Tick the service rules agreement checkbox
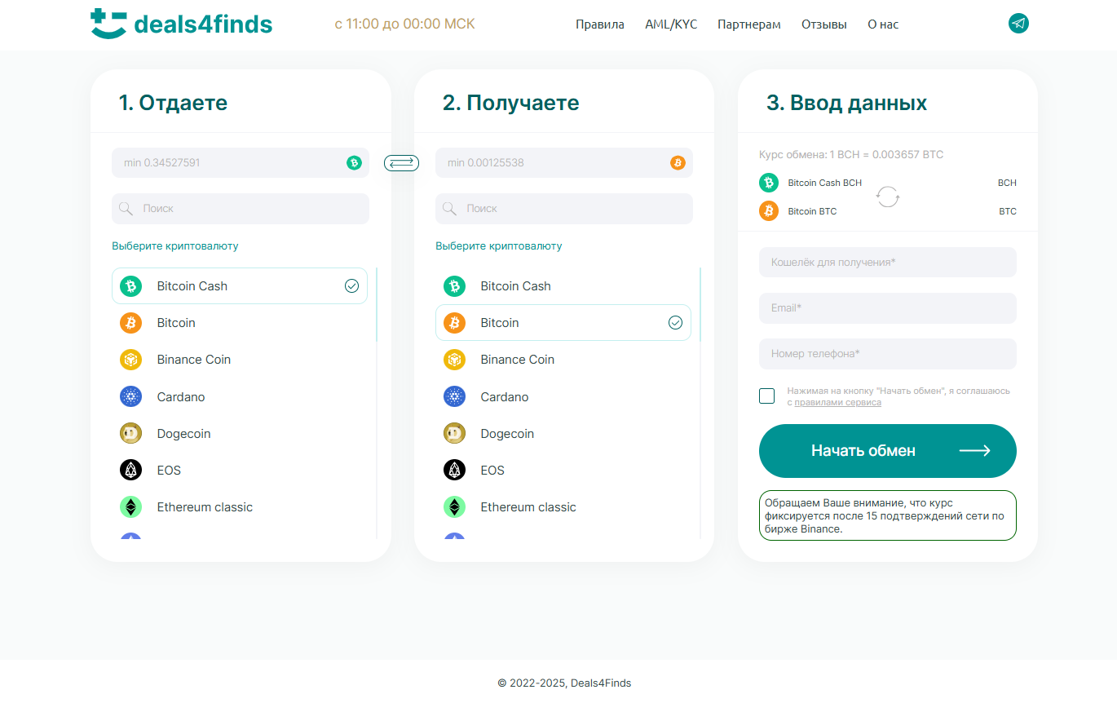This screenshot has height=703, width=1117. 766,396
